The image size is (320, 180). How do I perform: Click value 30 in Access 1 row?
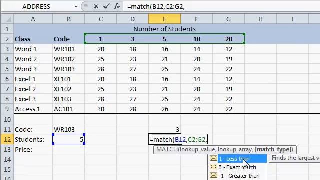(101, 109)
